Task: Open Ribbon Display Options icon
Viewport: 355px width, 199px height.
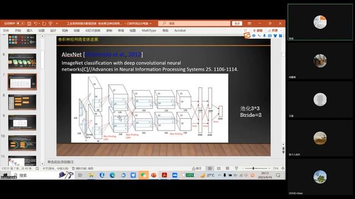Action: (249, 23)
